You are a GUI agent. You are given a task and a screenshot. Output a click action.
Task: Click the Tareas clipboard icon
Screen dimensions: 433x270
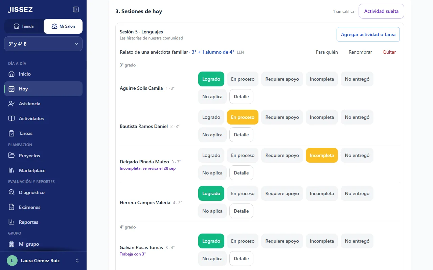tap(12, 133)
